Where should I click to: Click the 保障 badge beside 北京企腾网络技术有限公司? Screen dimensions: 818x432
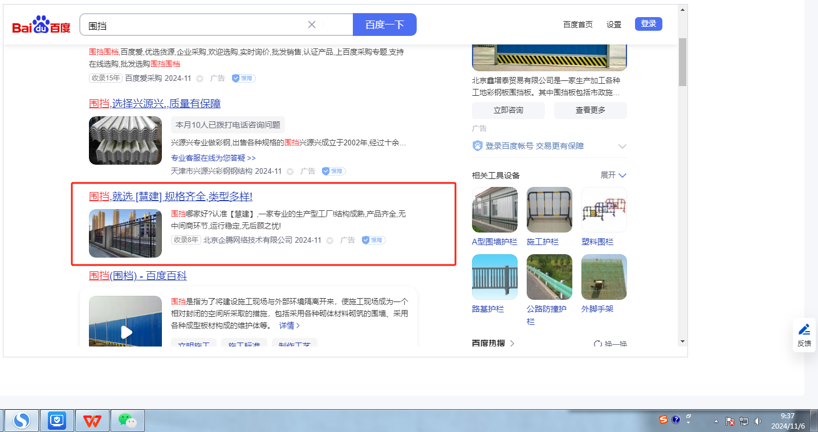click(373, 240)
